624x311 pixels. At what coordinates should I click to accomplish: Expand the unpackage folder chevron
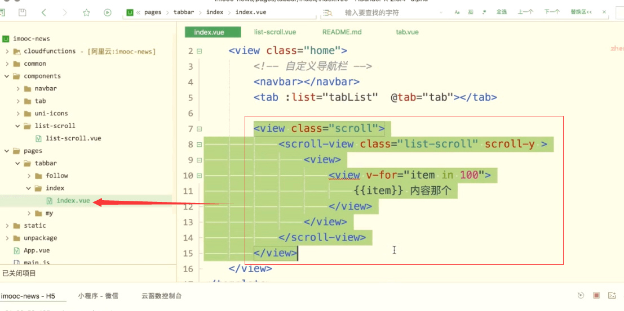click(x=7, y=238)
